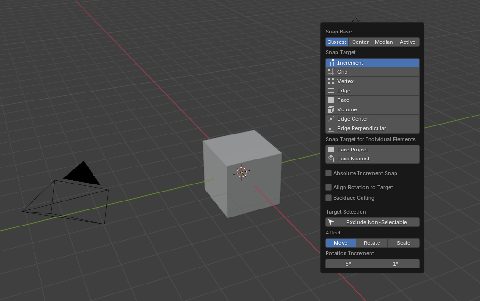Select Edge Perpendicular label
Image resolution: width=480 pixels, height=301 pixels.
click(x=362, y=128)
